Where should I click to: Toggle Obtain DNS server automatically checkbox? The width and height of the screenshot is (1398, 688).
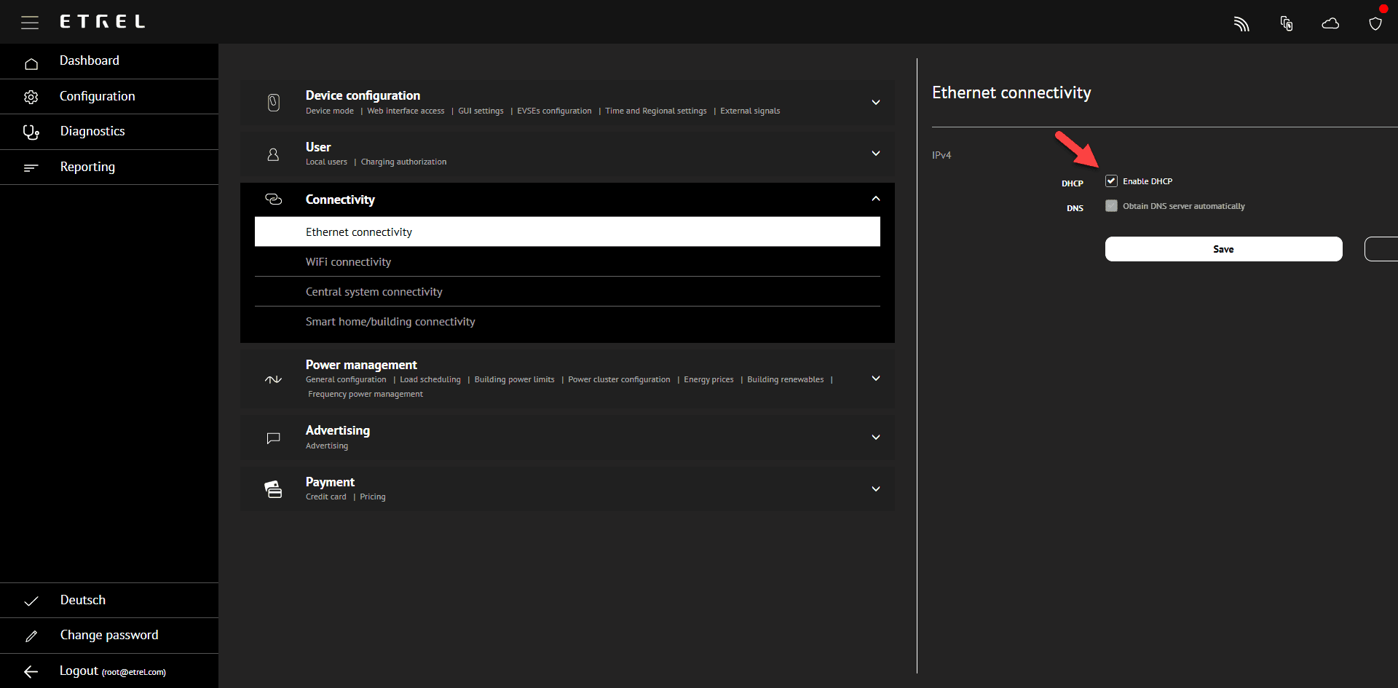[1111, 206]
